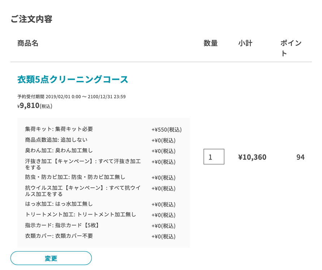
Task: Click the 小計 column header
Action: [245, 44]
